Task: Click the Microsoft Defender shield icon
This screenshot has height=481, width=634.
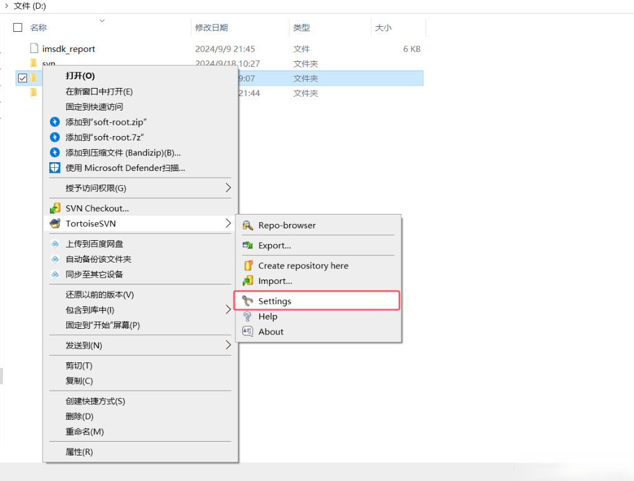Action: pos(54,168)
